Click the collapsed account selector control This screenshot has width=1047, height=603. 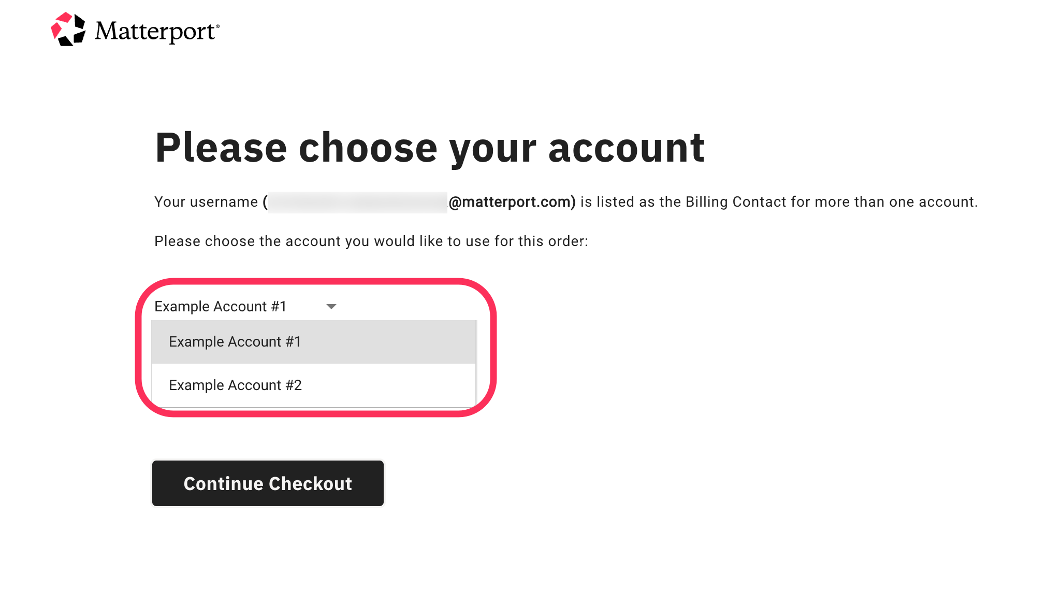point(243,306)
